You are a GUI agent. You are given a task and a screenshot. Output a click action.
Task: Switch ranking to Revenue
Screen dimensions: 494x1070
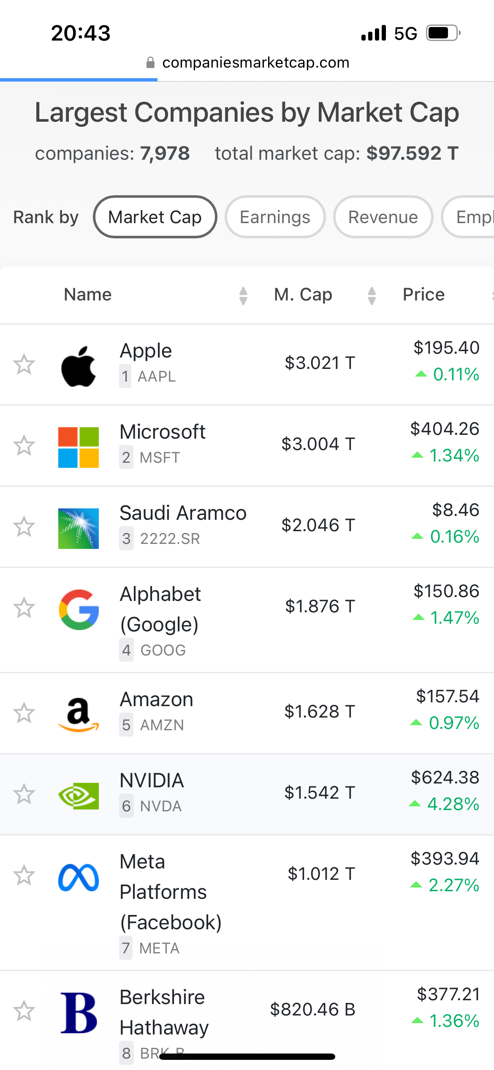[383, 217]
